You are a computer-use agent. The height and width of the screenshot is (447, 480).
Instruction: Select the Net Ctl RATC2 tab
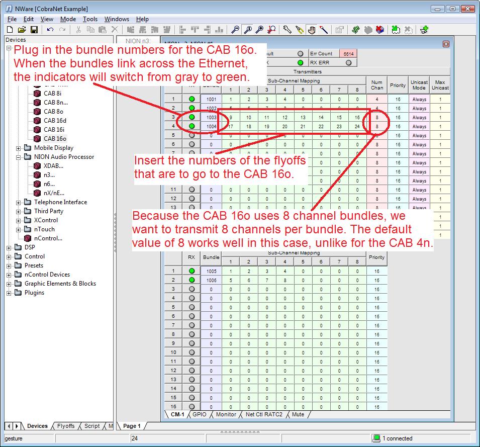(264, 415)
